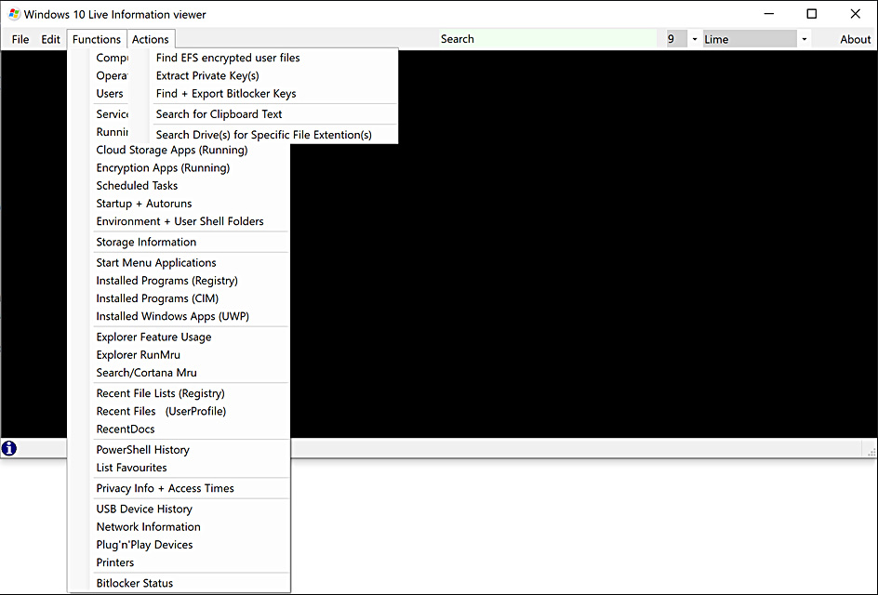Click the About button

[x=855, y=39]
